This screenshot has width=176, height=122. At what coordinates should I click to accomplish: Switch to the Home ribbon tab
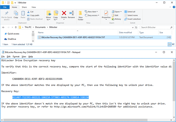[x=14, y=7]
